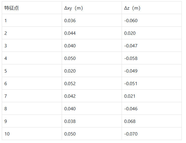Click the Δxy（m） column header
Viewport: 186px width, 143px height.
[74, 8]
